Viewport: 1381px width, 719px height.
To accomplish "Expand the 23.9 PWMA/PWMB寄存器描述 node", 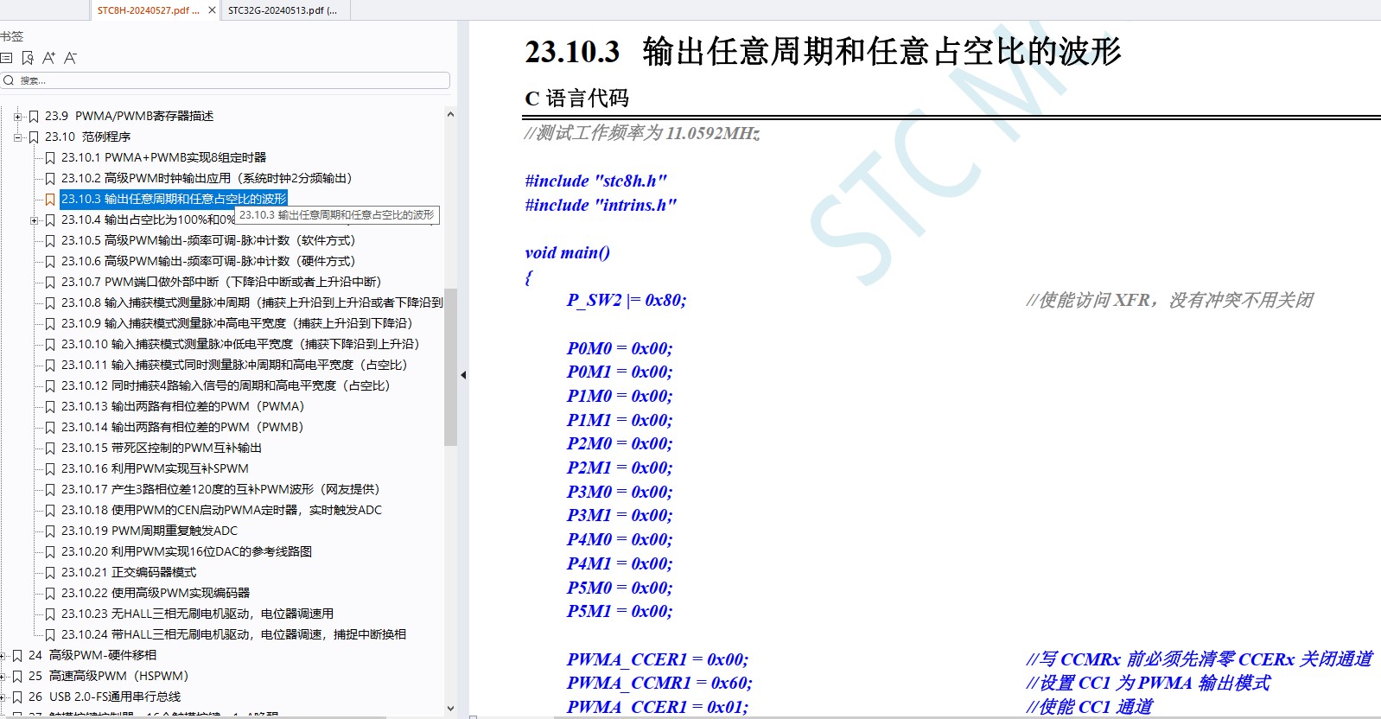I will click(17, 116).
